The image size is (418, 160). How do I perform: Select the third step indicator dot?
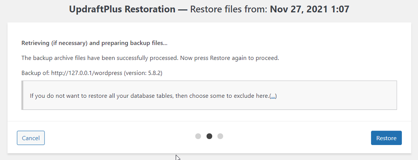click(220, 136)
